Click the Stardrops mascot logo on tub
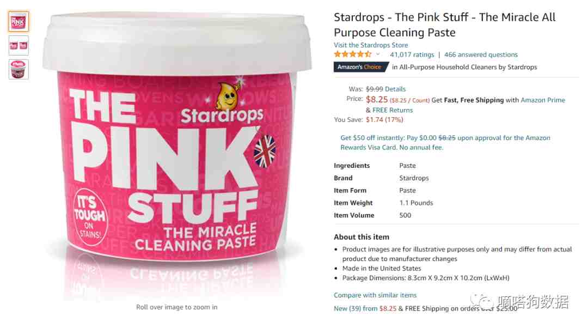This screenshot has height=328, width=588. (228, 95)
